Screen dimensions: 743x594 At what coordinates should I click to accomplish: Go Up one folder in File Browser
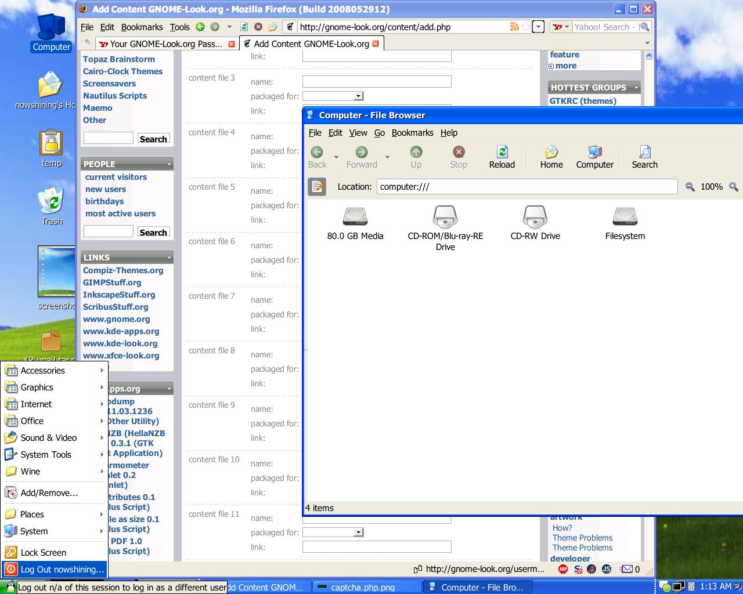coord(416,157)
